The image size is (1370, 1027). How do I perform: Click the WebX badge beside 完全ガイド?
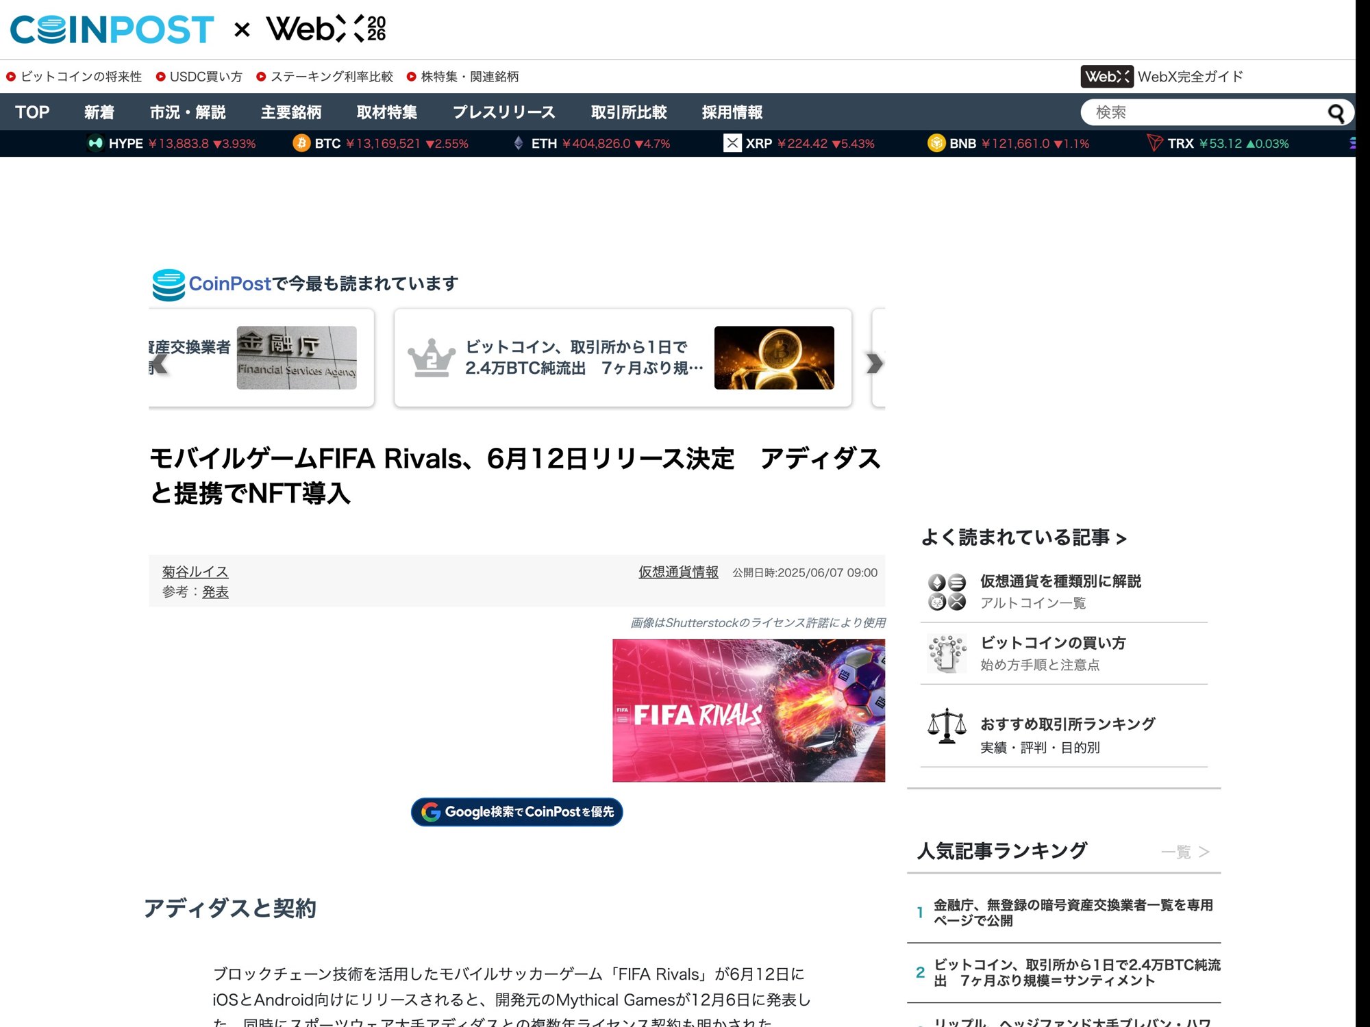click(x=1107, y=77)
